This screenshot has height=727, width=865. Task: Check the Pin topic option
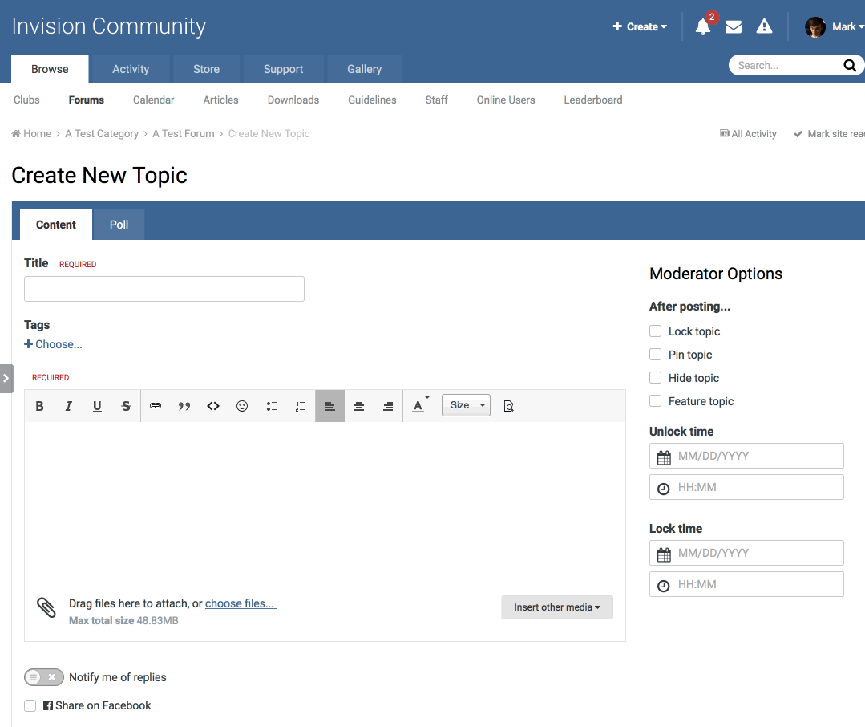pos(655,355)
